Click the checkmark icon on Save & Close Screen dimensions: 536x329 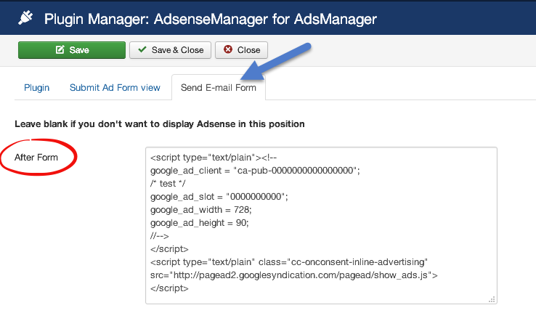(142, 50)
